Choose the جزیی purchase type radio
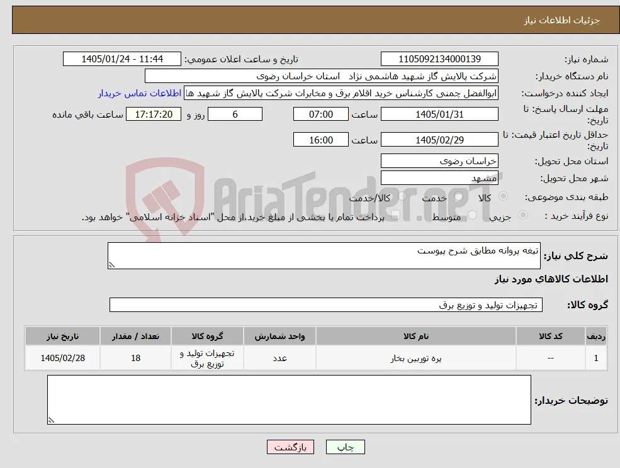The height and width of the screenshot is (468, 620). [522, 215]
